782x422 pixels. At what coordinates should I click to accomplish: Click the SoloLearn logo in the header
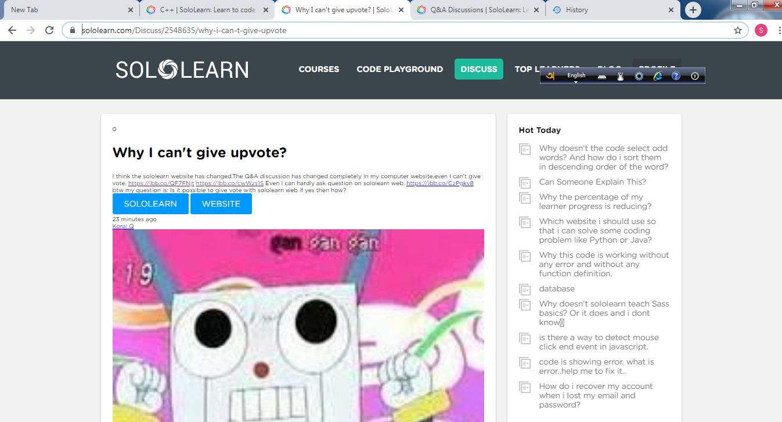pos(182,70)
